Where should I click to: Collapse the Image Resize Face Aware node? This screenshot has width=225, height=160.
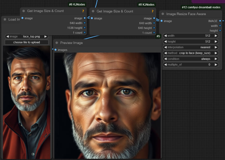click(163, 14)
